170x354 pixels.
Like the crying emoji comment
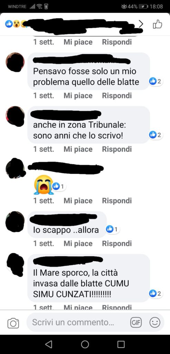coord(78,201)
